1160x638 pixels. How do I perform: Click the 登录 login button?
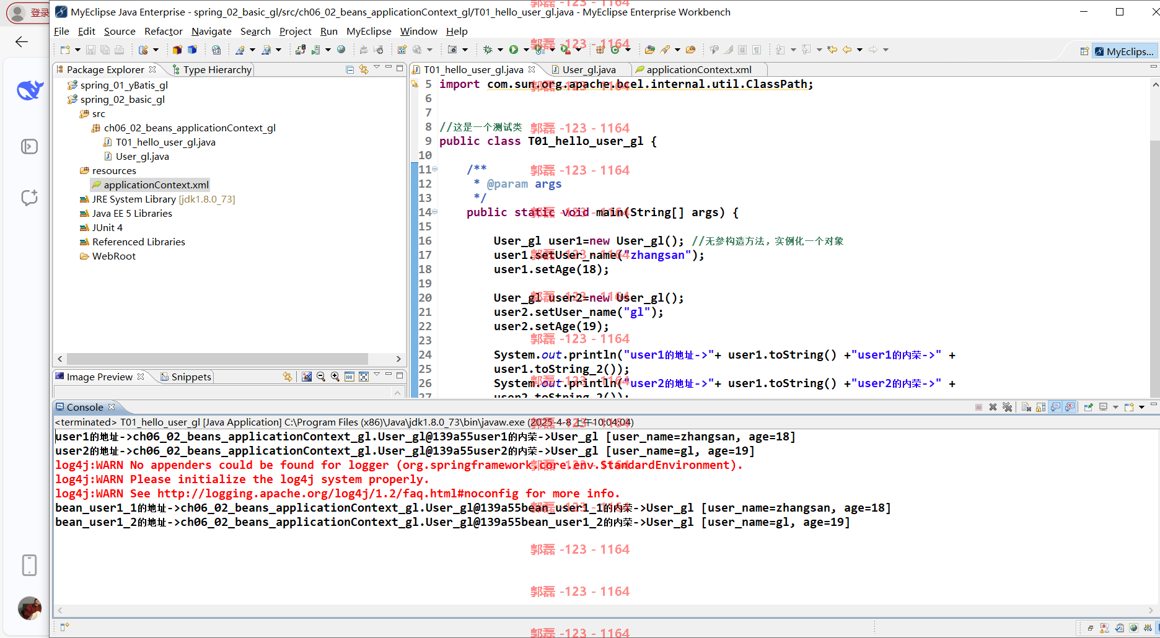pos(28,12)
